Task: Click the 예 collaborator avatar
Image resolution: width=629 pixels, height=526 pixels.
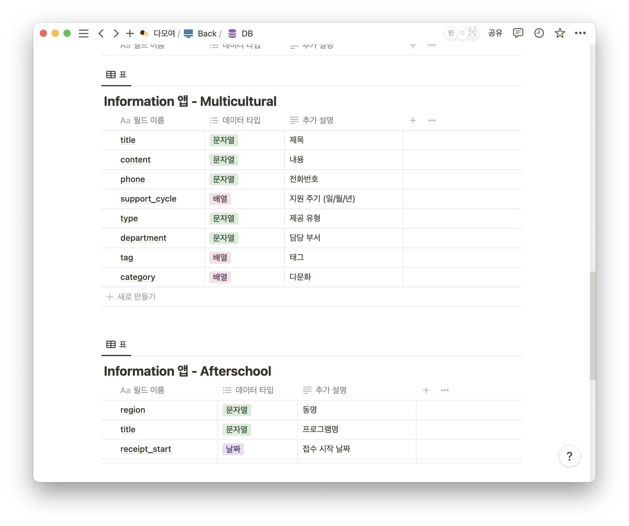Action: tap(462, 33)
